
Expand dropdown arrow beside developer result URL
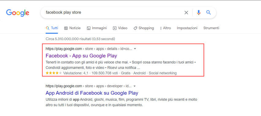coord(135,86)
